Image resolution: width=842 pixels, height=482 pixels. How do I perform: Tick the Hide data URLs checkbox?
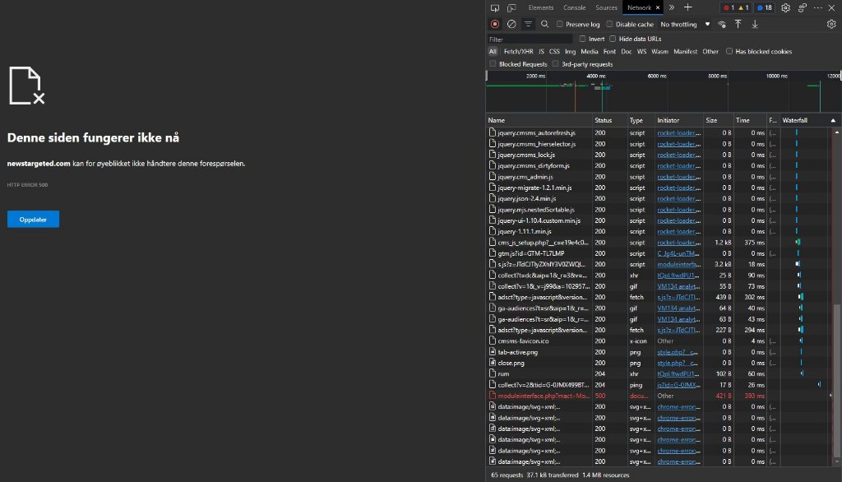[613, 39]
